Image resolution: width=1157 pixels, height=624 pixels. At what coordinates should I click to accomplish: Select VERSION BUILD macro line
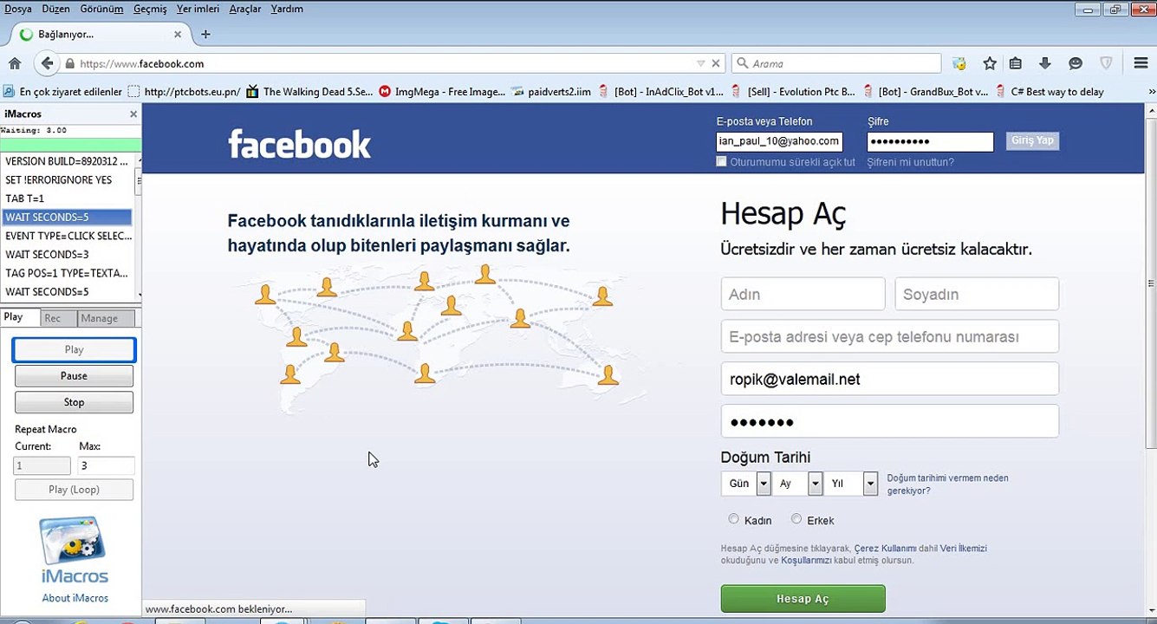pos(67,161)
